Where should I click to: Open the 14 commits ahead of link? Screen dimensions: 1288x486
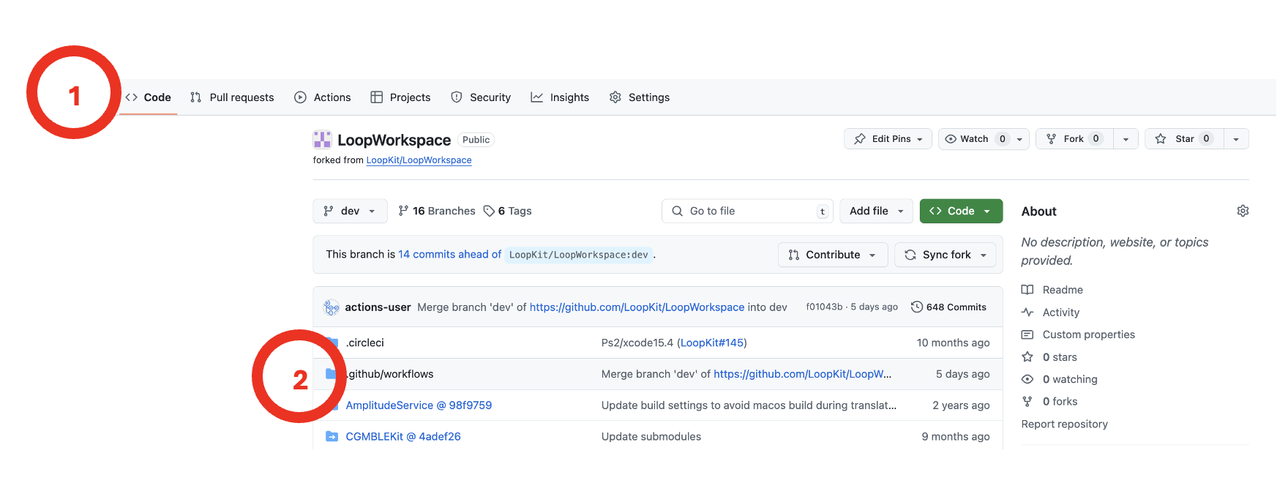click(x=450, y=255)
